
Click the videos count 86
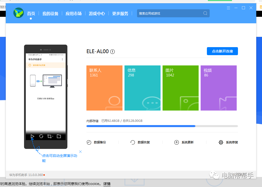(206, 75)
